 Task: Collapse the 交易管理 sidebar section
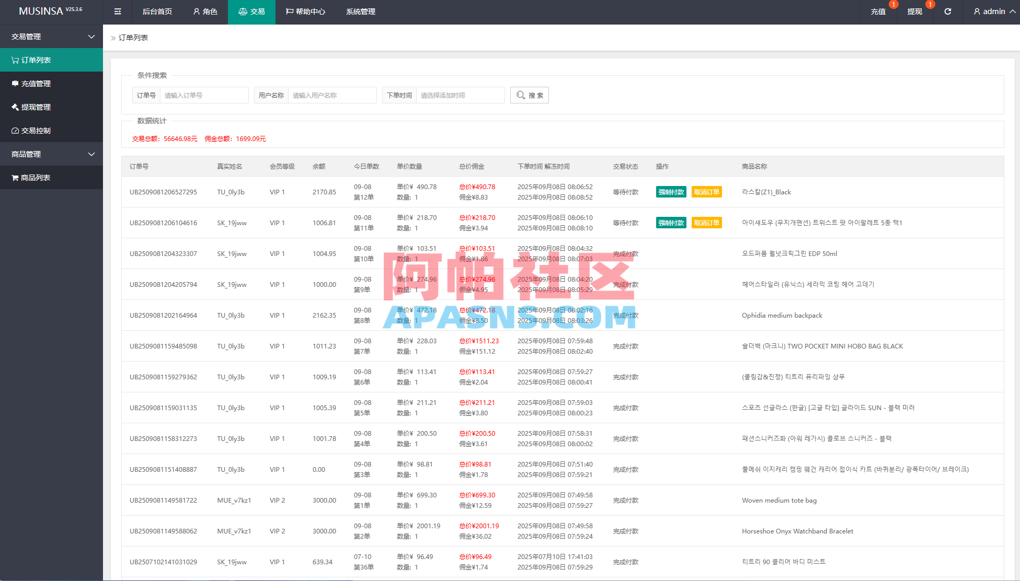tap(51, 36)
